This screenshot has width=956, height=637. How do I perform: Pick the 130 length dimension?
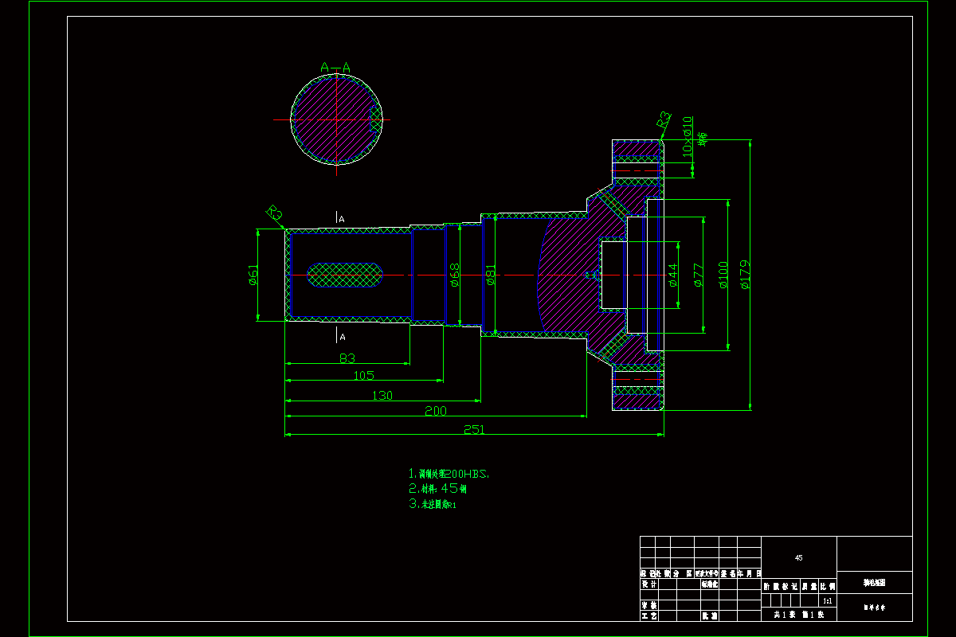tap(382, 395)
